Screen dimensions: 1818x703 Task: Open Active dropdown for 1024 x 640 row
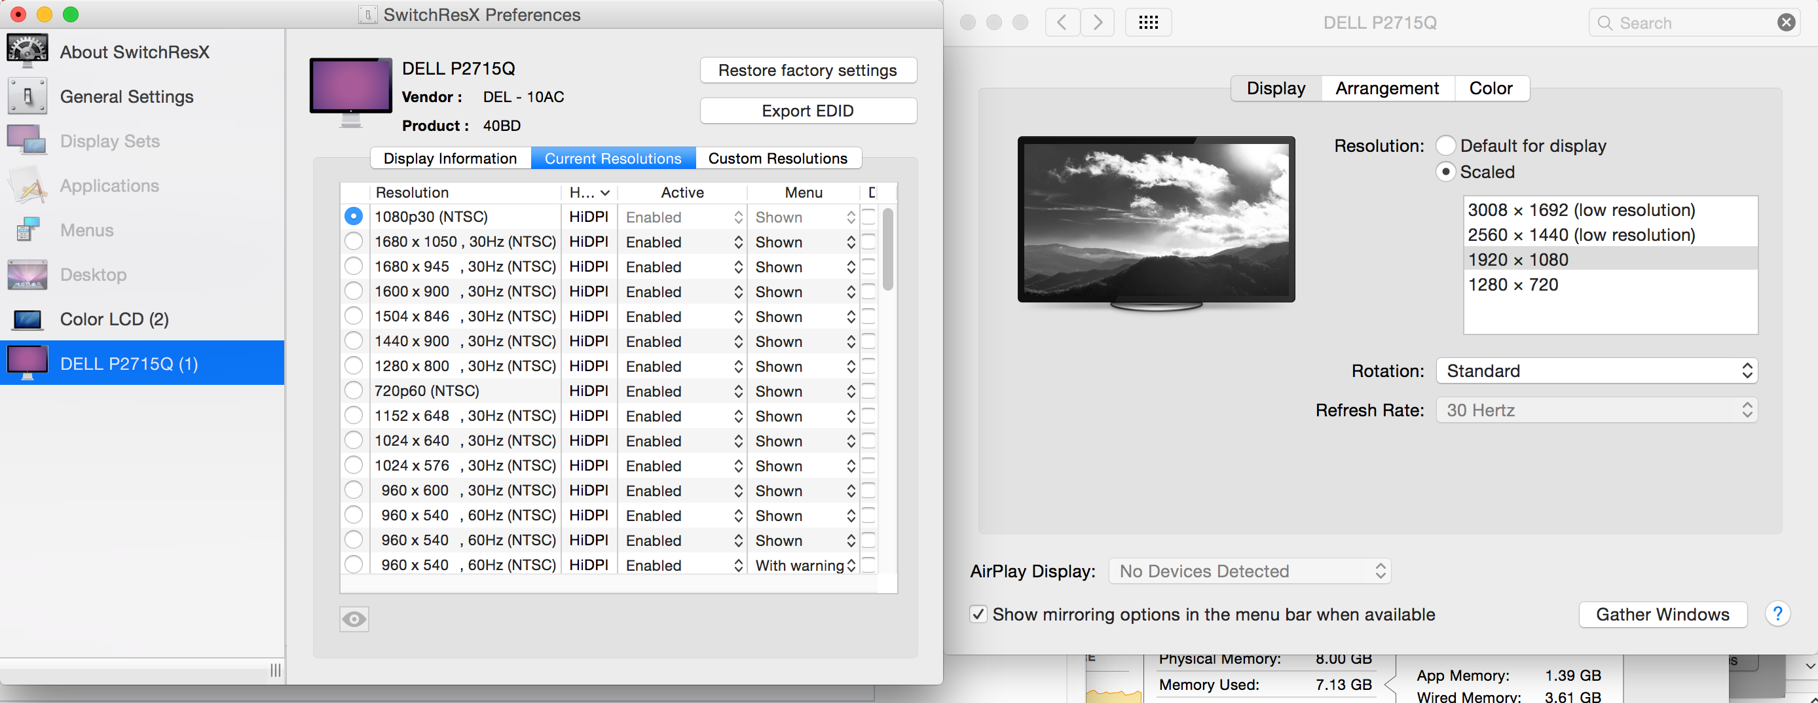[x=683, y=441]
